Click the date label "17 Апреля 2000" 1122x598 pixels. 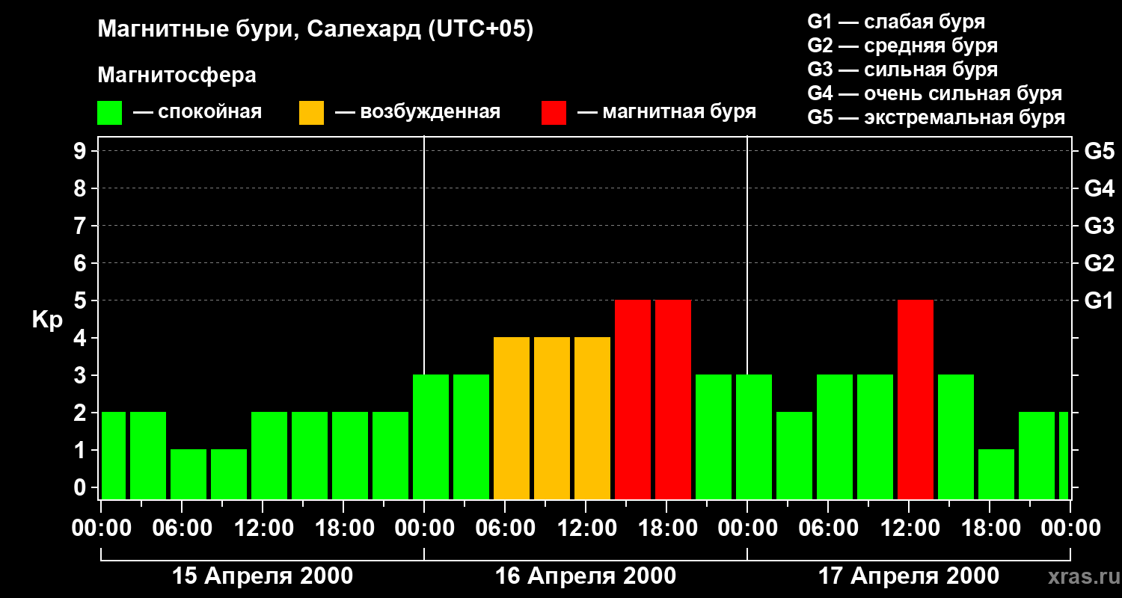click(x=909, y=576)
